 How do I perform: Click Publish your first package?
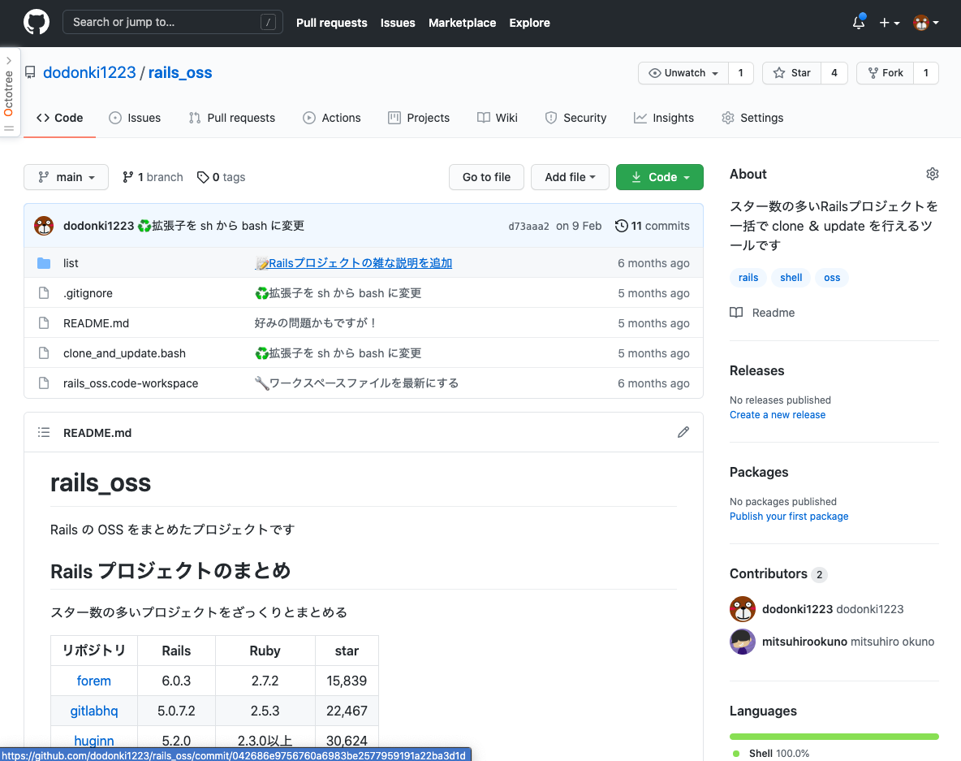point(789,517)
